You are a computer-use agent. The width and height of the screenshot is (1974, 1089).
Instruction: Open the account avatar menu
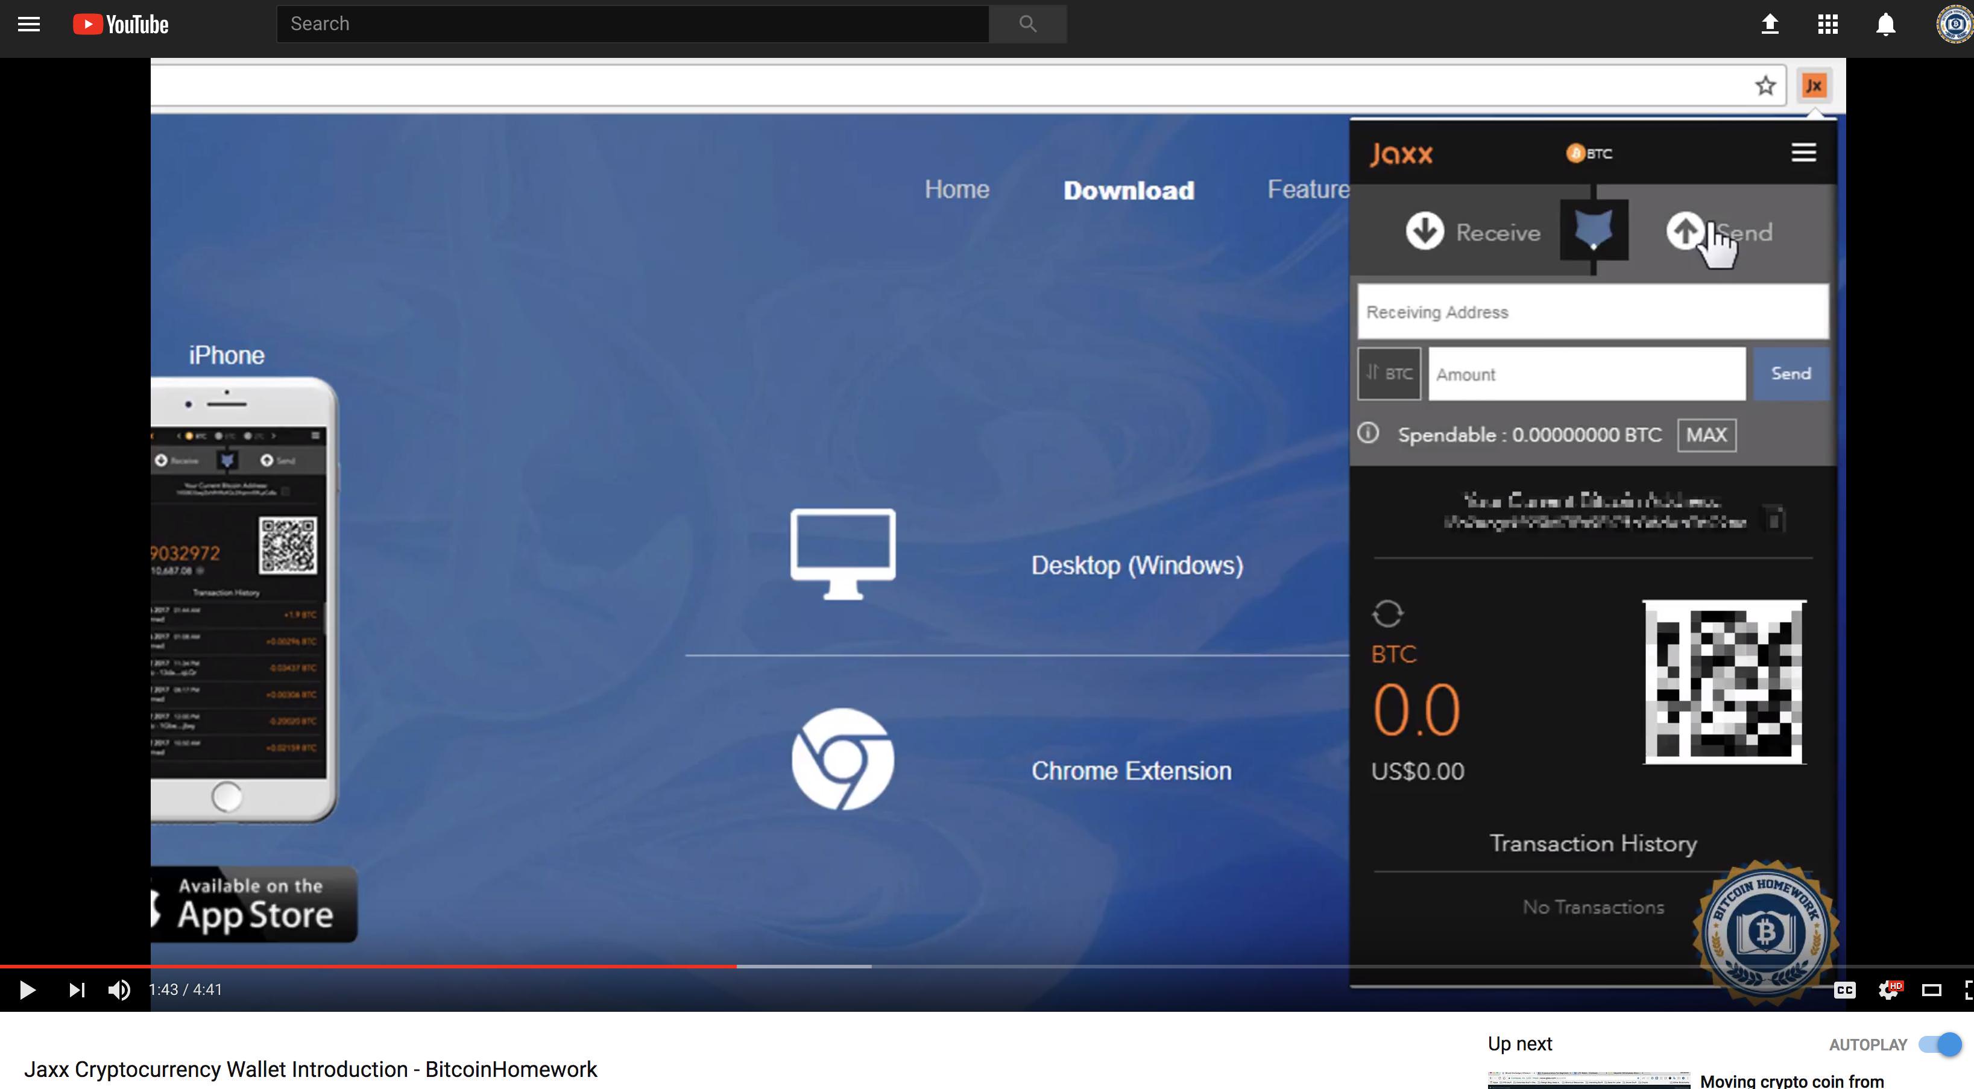pyautogui.click(x=1954, y=25)
